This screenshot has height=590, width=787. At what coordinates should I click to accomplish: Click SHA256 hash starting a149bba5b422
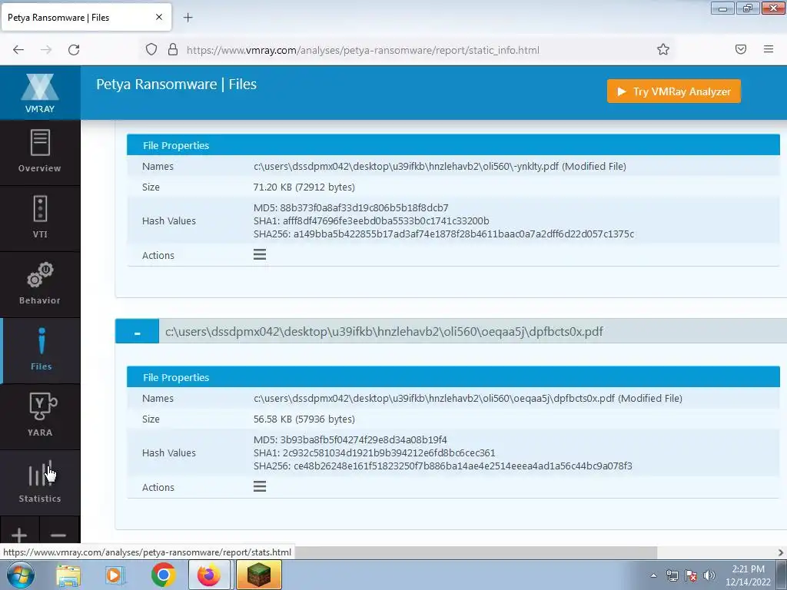[463, 234]
